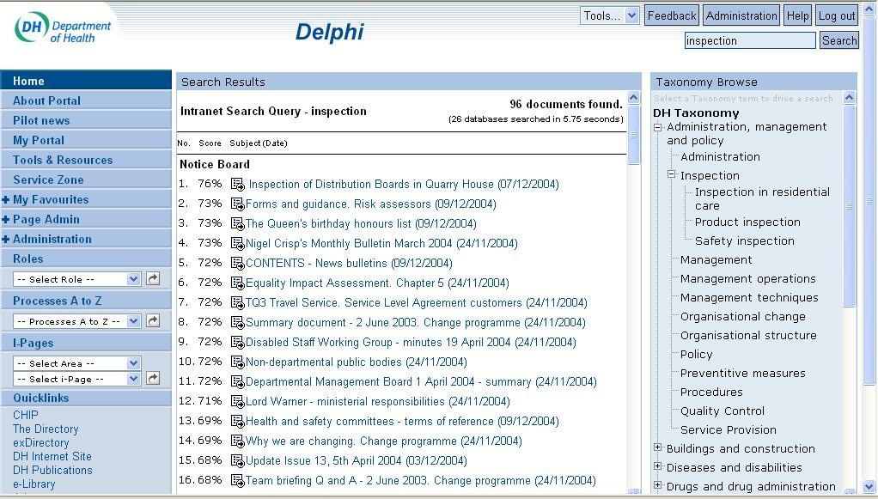Expand the Administration sidebar section
The width and height of the screenshot is (878, 499).
6,239
